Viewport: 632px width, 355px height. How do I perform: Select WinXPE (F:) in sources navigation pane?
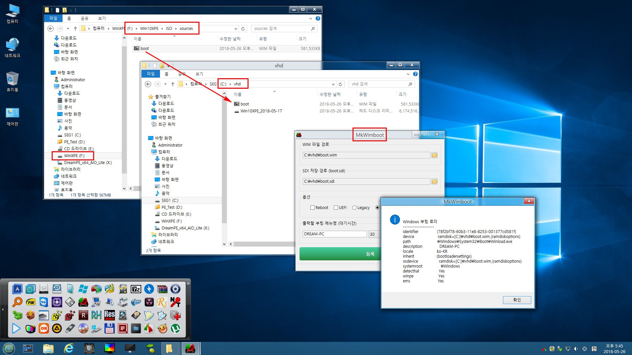74,156
